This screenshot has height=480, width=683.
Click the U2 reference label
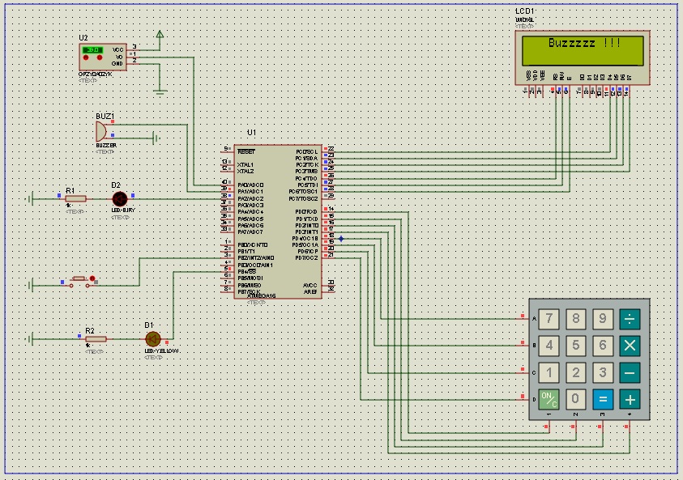coord(83,38)
